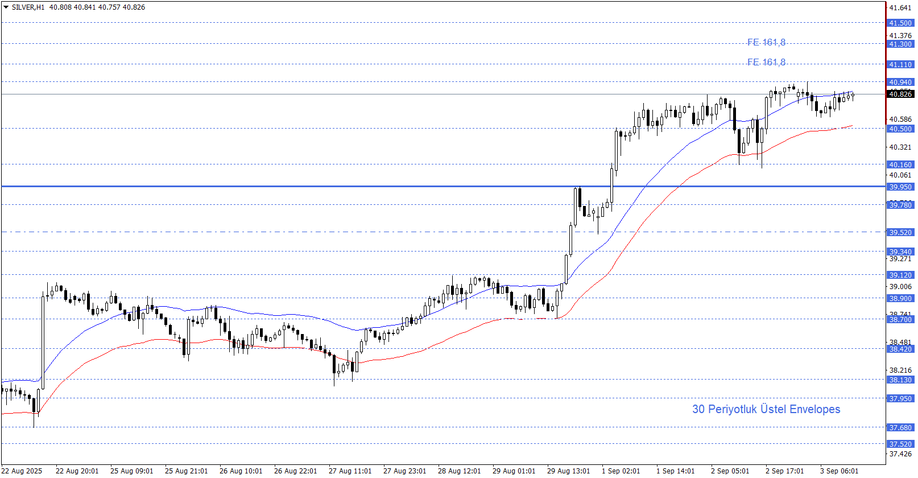Click the 38.900 price level label
This screenshot has width=918, height=478.
[900, 299]
